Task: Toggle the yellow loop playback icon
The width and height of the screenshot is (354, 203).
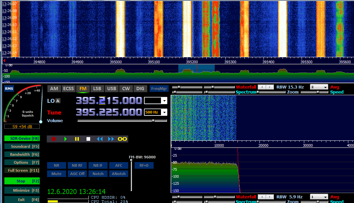Action: point(122,139)
